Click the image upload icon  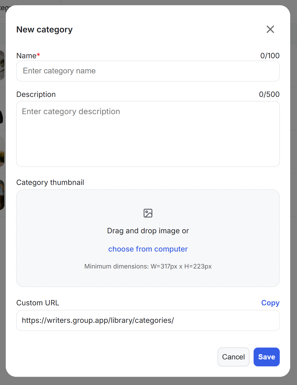148,213
